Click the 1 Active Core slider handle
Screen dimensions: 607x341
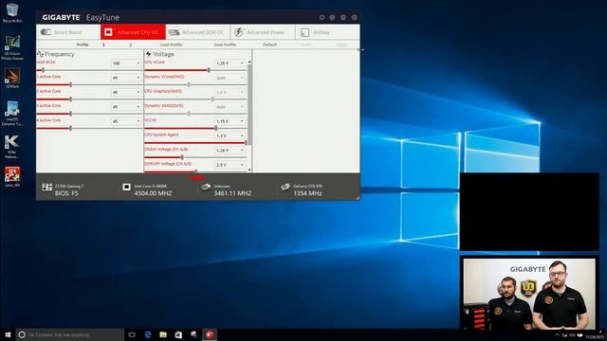[x=70, y=84]
